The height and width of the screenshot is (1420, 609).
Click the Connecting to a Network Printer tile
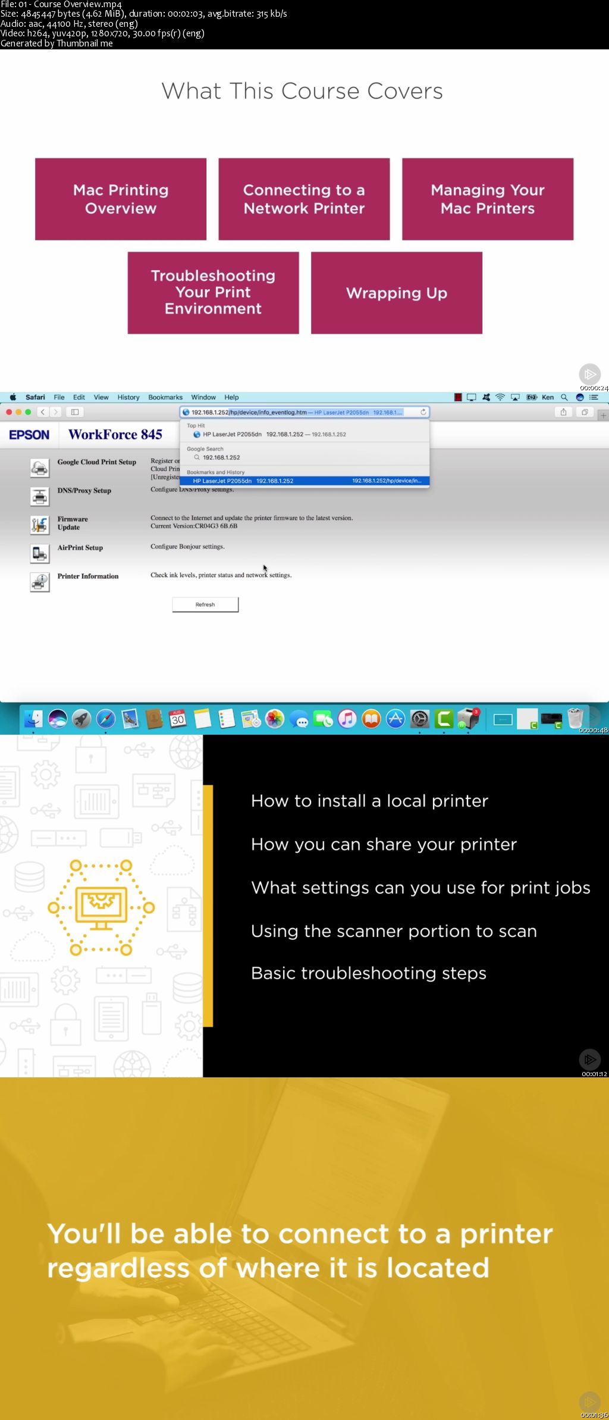point(304,199)
